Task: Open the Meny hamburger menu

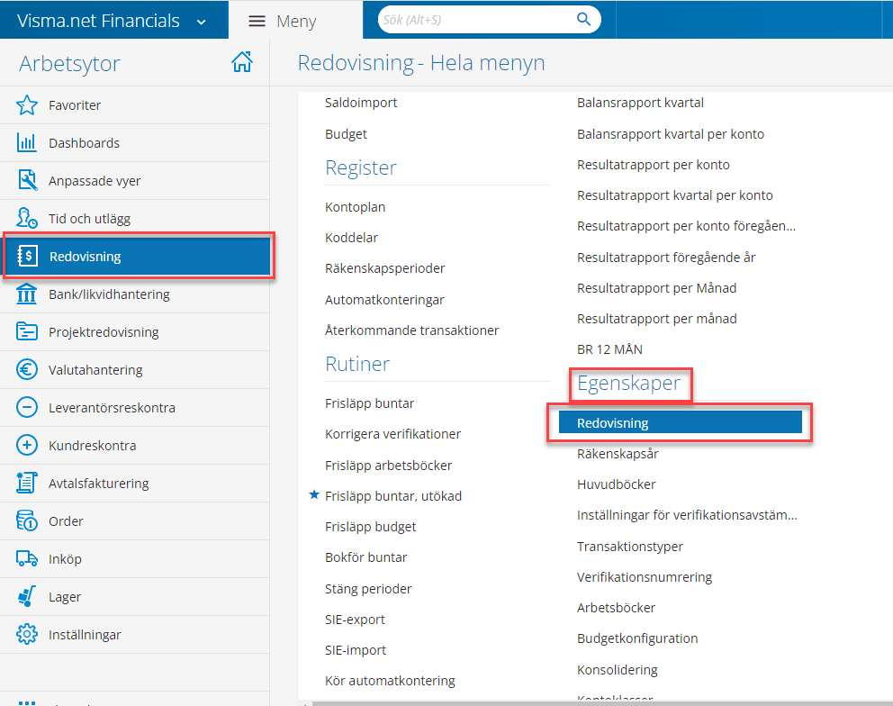Action: [257, 22]
